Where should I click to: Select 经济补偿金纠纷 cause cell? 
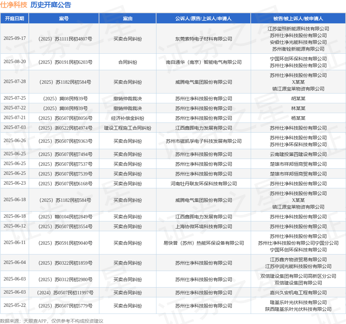coord(127,118)
